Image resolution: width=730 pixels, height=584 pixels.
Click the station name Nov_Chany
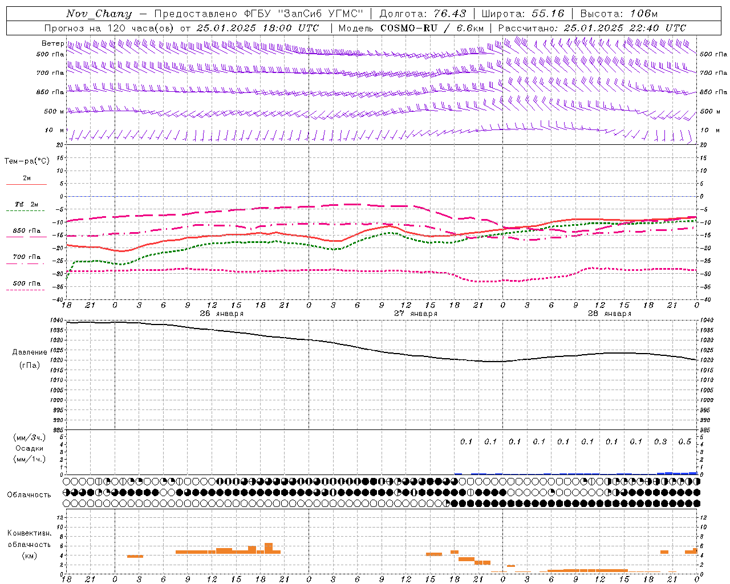point(99,14)
